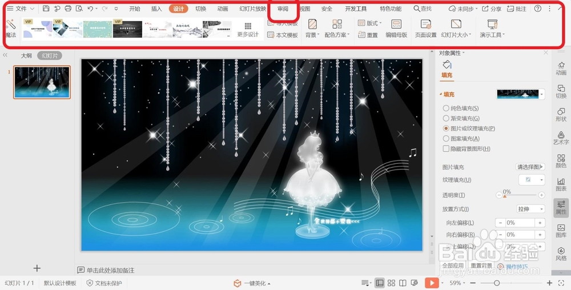The width and height of the screenshot is (571, 290).
Task: Open 放置方式 拉伸 dropdown
Action: pos(530,209)
